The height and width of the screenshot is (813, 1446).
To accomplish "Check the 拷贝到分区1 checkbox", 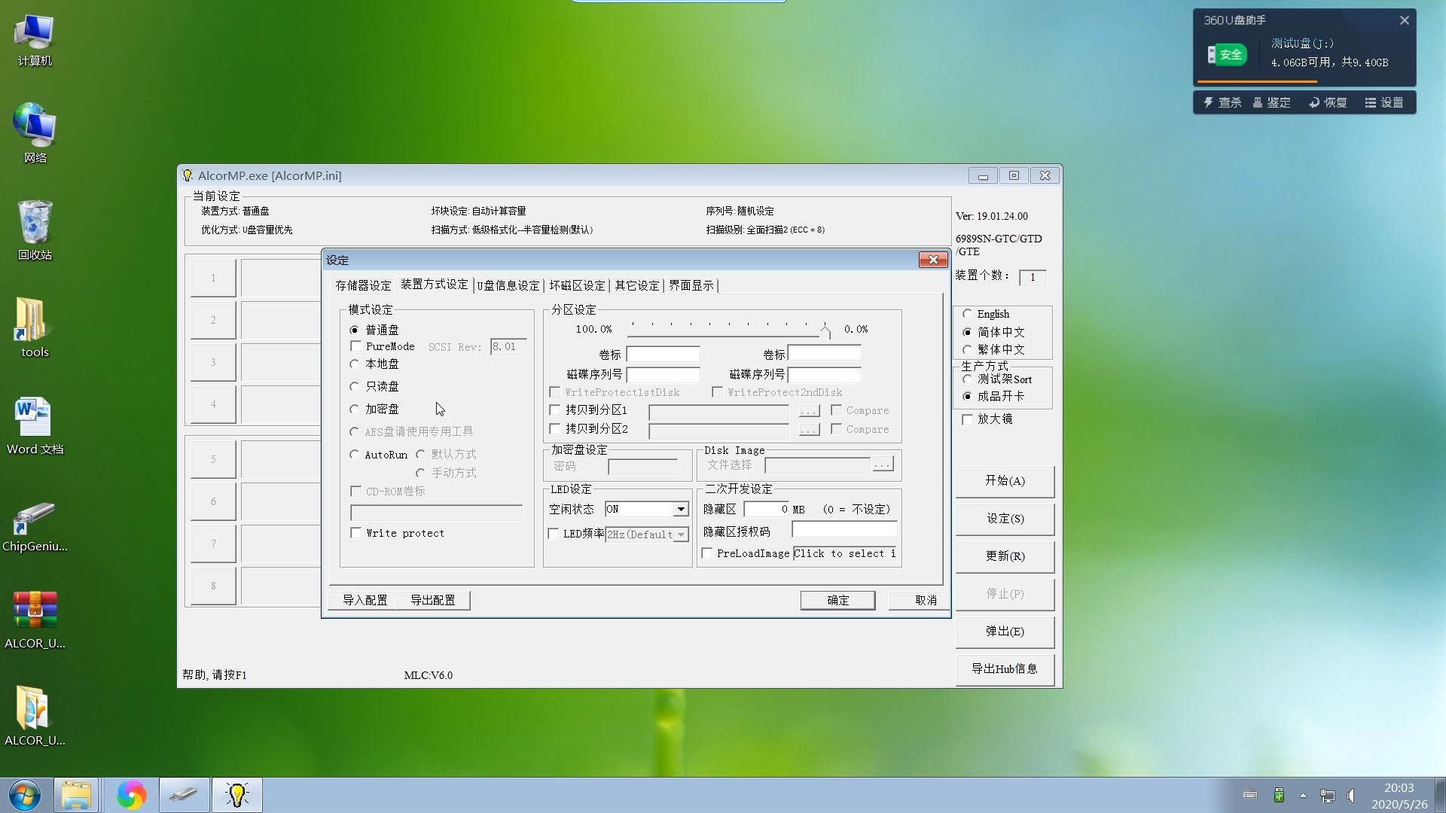I will coord(555,410).
